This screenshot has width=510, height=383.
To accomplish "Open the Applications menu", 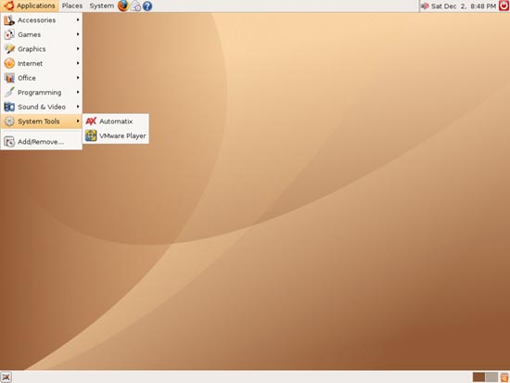I will [30, 6].
